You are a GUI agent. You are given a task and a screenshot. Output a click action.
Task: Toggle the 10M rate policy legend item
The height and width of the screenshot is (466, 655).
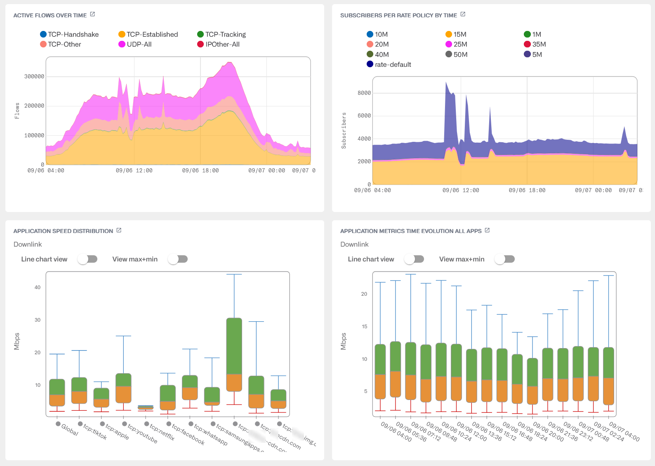click(377, 34)
